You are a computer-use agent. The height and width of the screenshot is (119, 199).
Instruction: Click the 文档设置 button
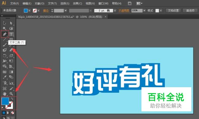pyautogui.click(x=173, y=10)
